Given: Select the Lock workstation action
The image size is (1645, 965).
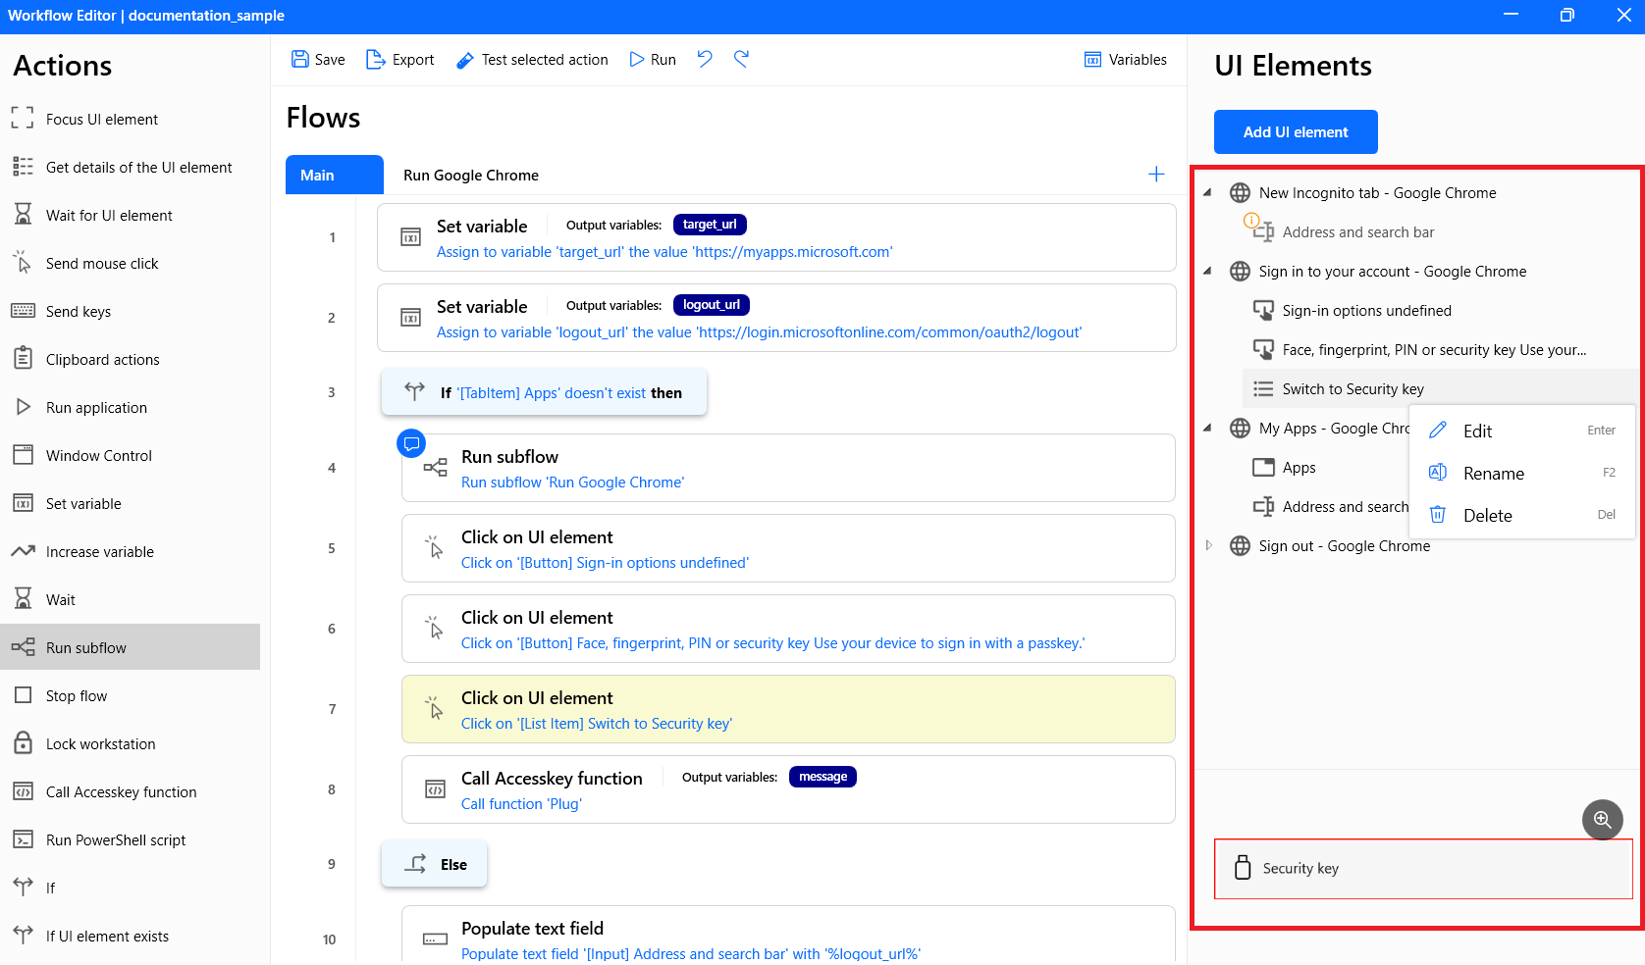Looking at the screenshot, I should tap(130, 744).
